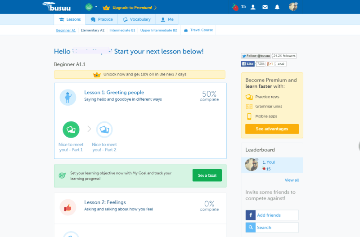This screenshot has height=237, width=360.
Task: Click the Vocabulary tab card icon
Action: [125, 19]
